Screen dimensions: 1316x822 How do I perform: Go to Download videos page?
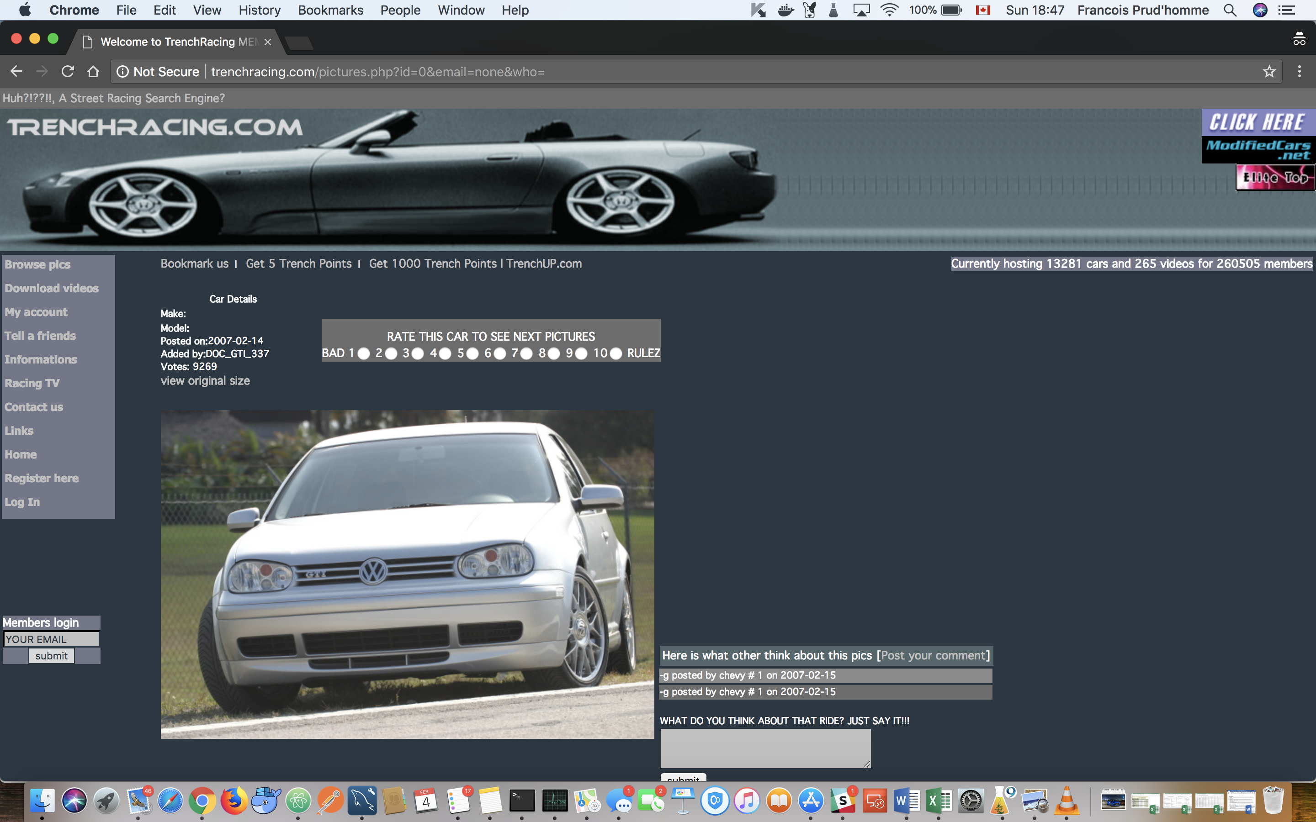point(52,288)
